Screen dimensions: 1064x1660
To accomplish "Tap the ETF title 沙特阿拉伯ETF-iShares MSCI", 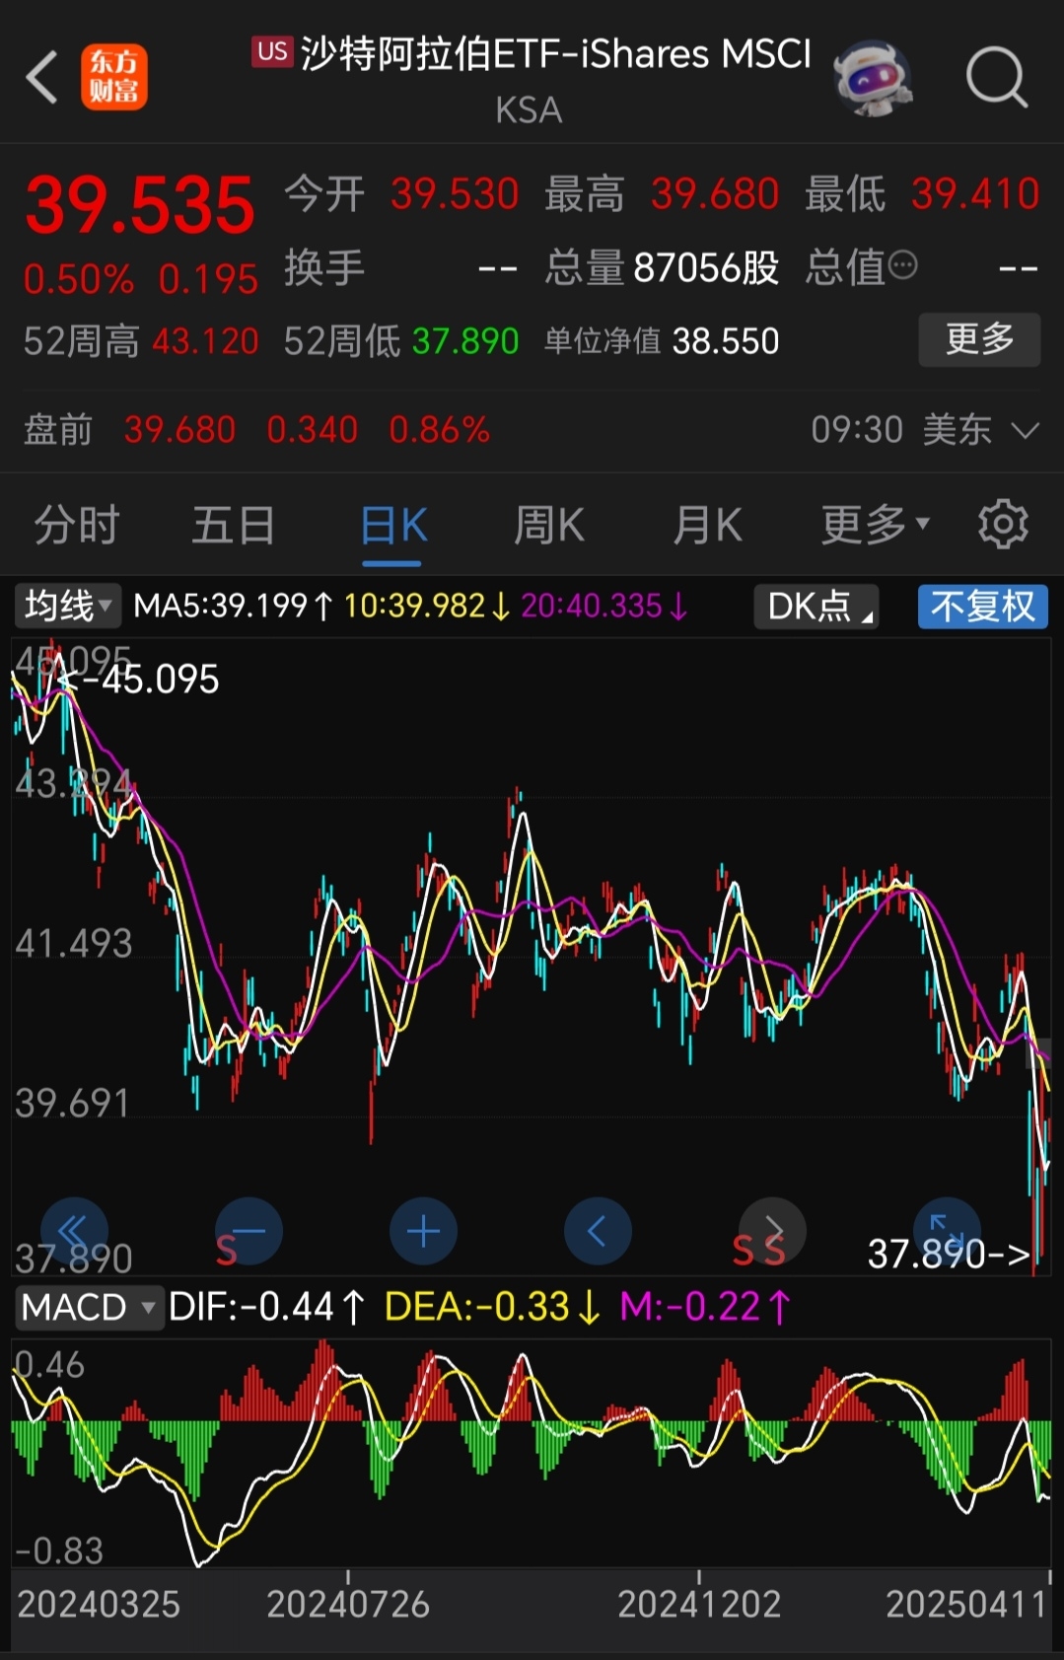I will click(555, 53).
